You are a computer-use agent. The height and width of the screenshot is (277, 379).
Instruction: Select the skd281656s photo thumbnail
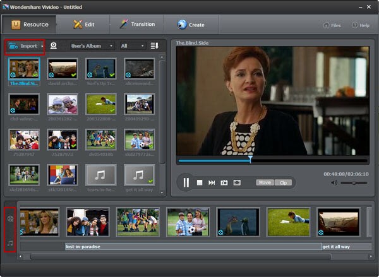24,175
